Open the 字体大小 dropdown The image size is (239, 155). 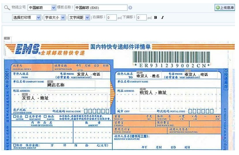(x=55, y=18)
